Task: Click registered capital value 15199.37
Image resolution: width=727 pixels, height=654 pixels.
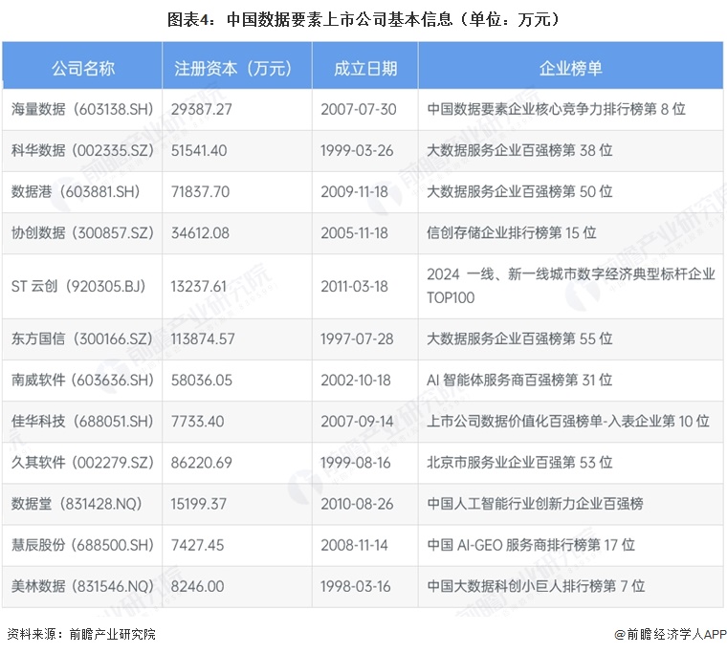Action: click(198, 504)
